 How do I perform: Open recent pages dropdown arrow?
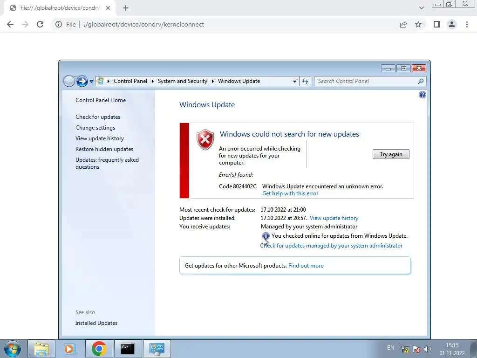click(91, 82)
